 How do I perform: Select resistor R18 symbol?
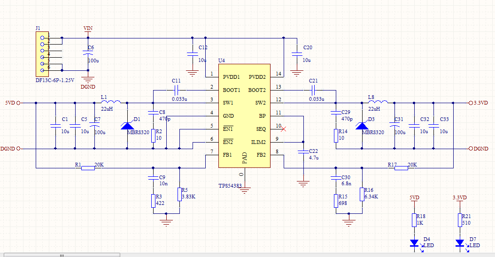414,220
